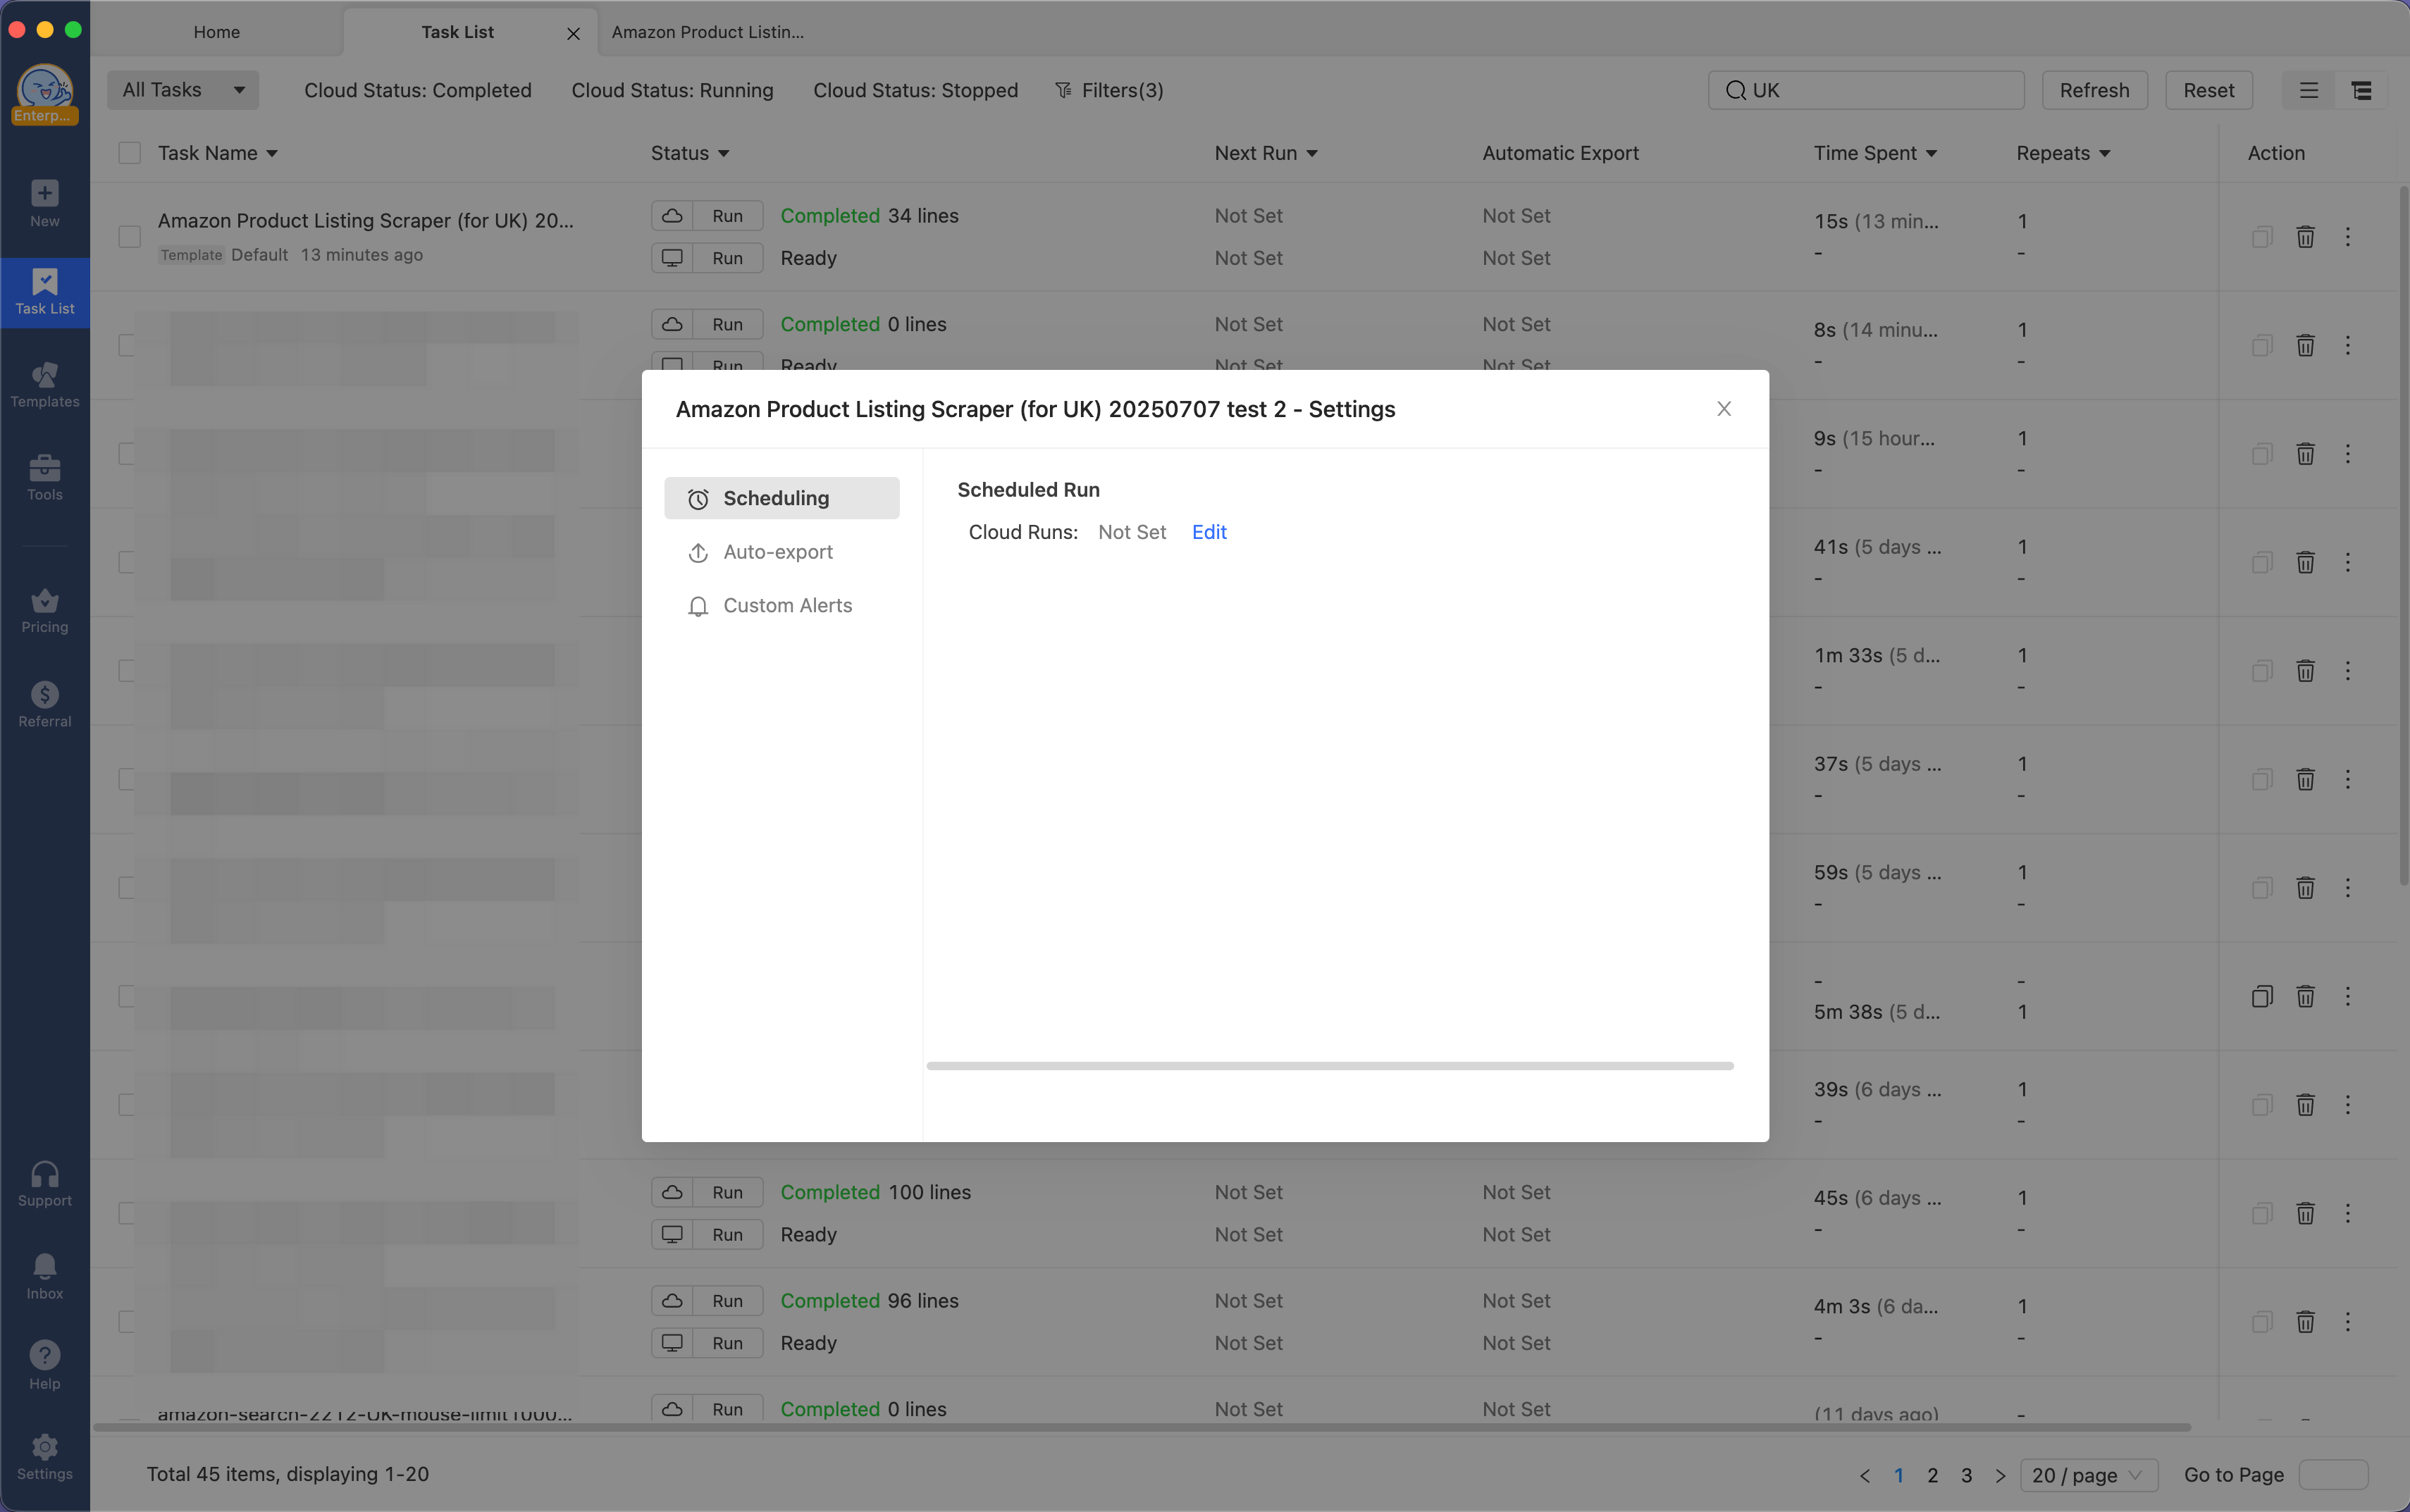Open Pricing from the sidebar
This screenshot has height=1512, width=2410.
click(44, 611)
